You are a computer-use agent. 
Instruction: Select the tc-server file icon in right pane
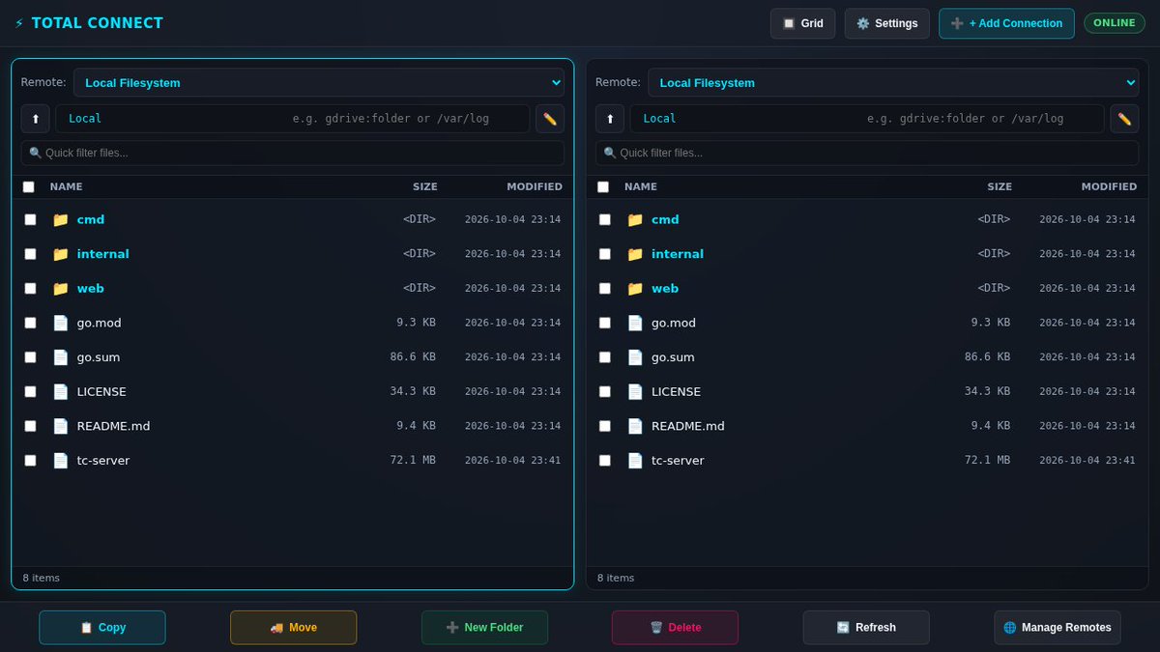[x=635, y=461]
